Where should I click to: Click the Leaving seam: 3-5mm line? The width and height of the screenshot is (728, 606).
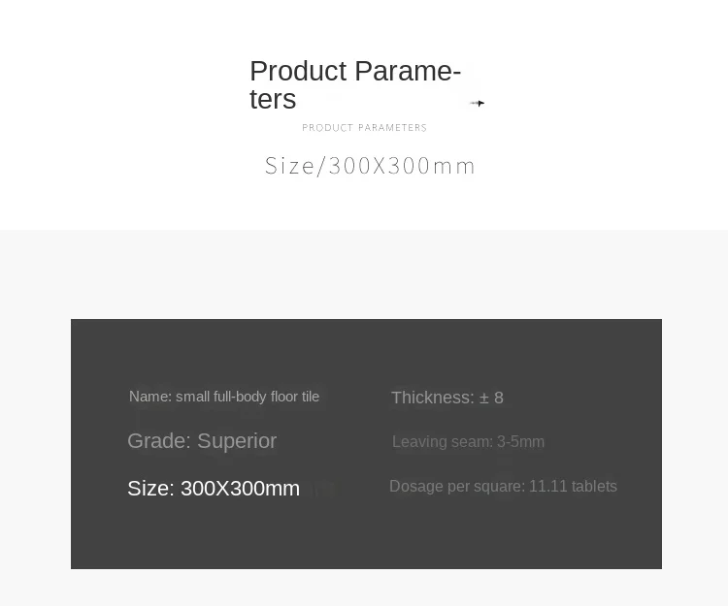tap(468, 441)
